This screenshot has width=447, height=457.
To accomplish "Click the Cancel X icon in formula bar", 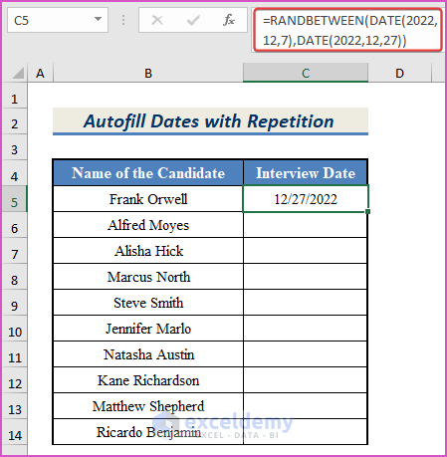I will [x=157, y=20].
